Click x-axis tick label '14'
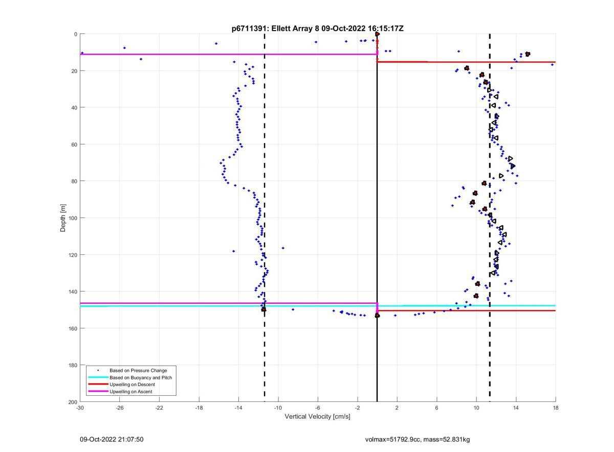Screen dimensions: 614x452 (x=516, y=408)
